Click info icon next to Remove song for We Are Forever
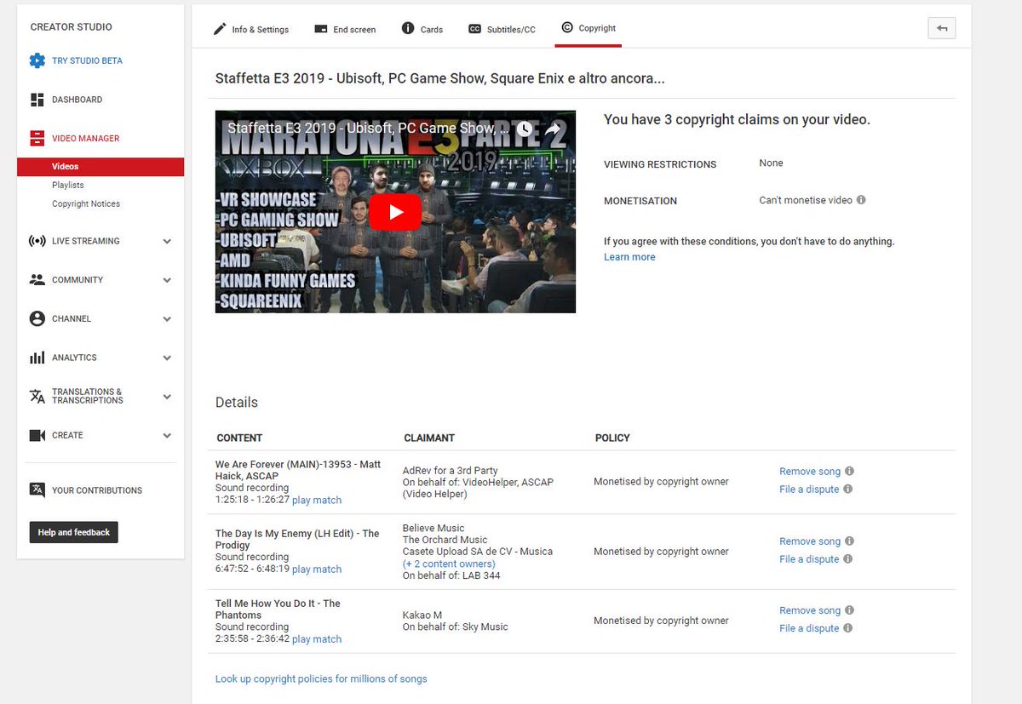This screenshot has width=1022, height=704. 849,471
